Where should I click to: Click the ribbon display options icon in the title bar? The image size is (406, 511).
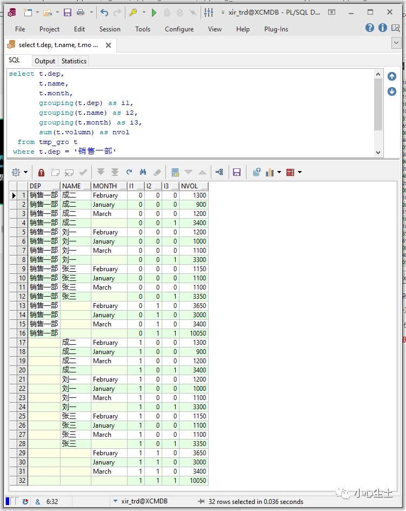pos(331,12)
